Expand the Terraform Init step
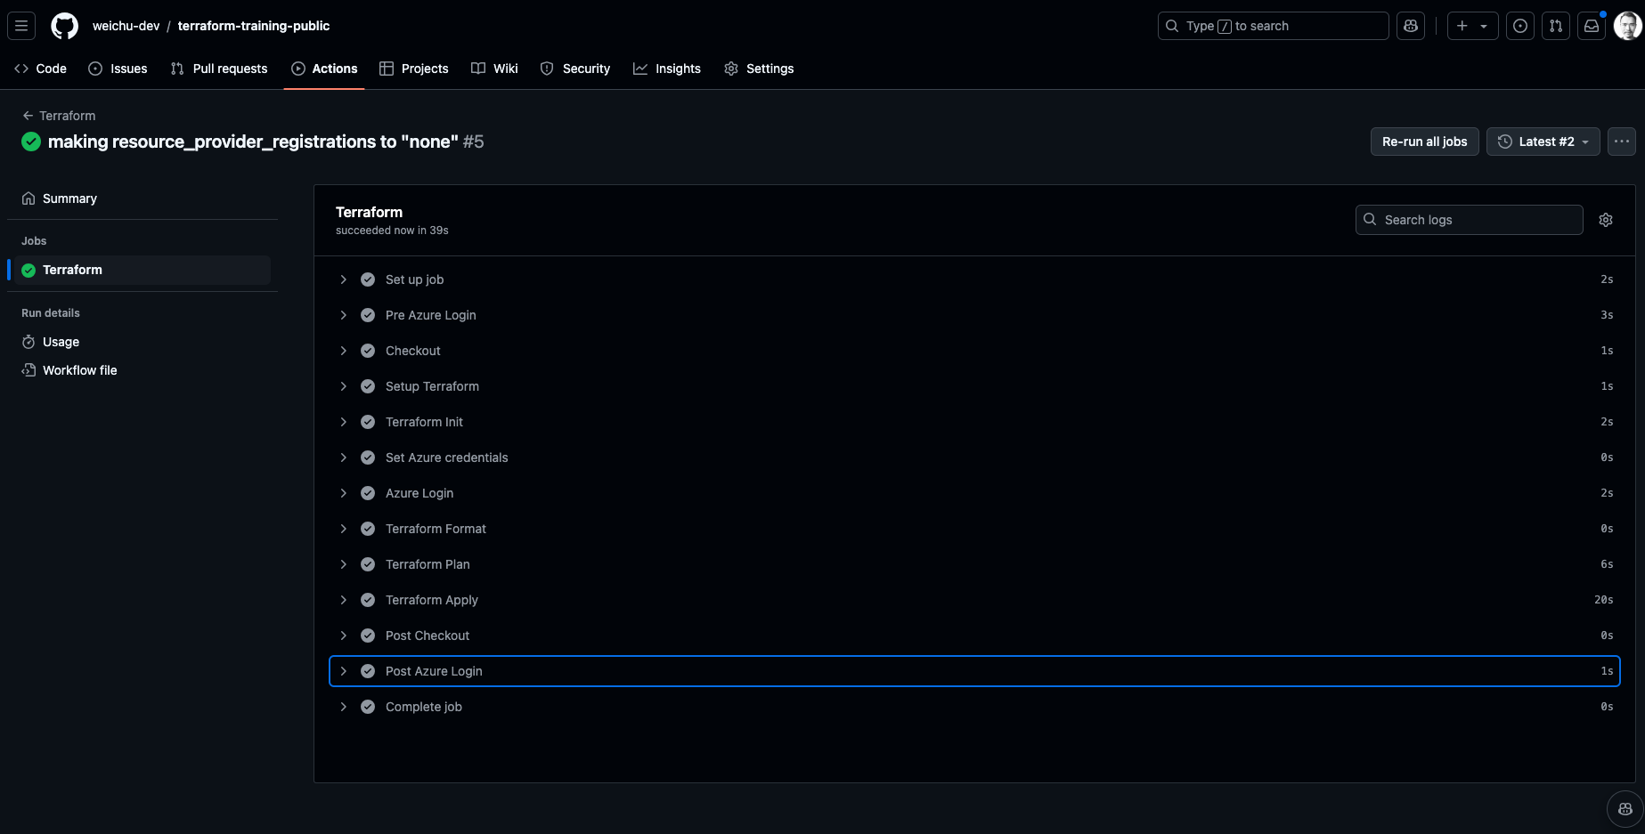Image resolution: width=1645 pixels, height=834 pixels. tap(974, 422)
